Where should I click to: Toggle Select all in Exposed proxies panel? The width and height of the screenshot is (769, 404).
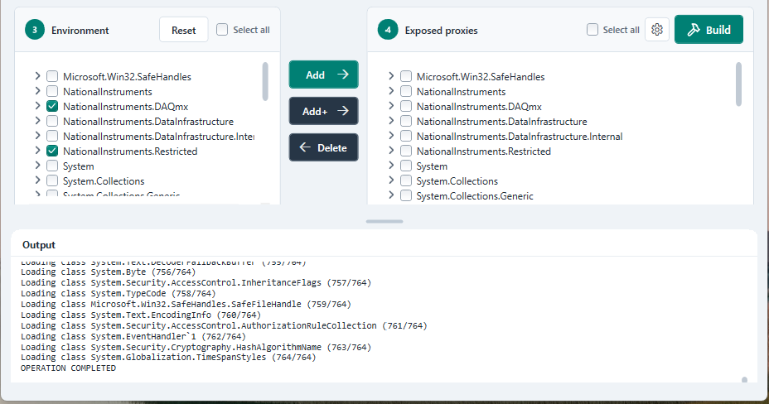point(592,30)
